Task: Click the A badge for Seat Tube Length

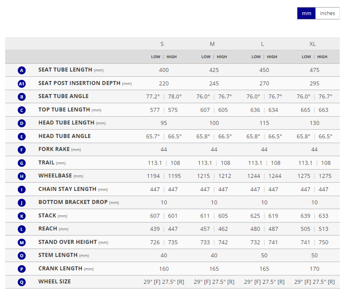Action: (x=22, y=70)
